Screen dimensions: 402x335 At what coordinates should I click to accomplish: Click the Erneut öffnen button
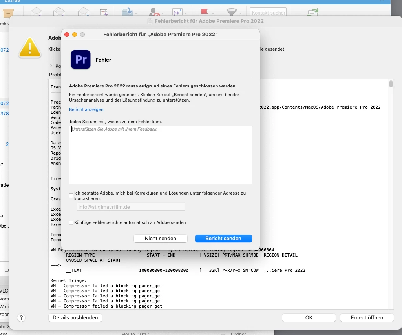pos(367,318)
